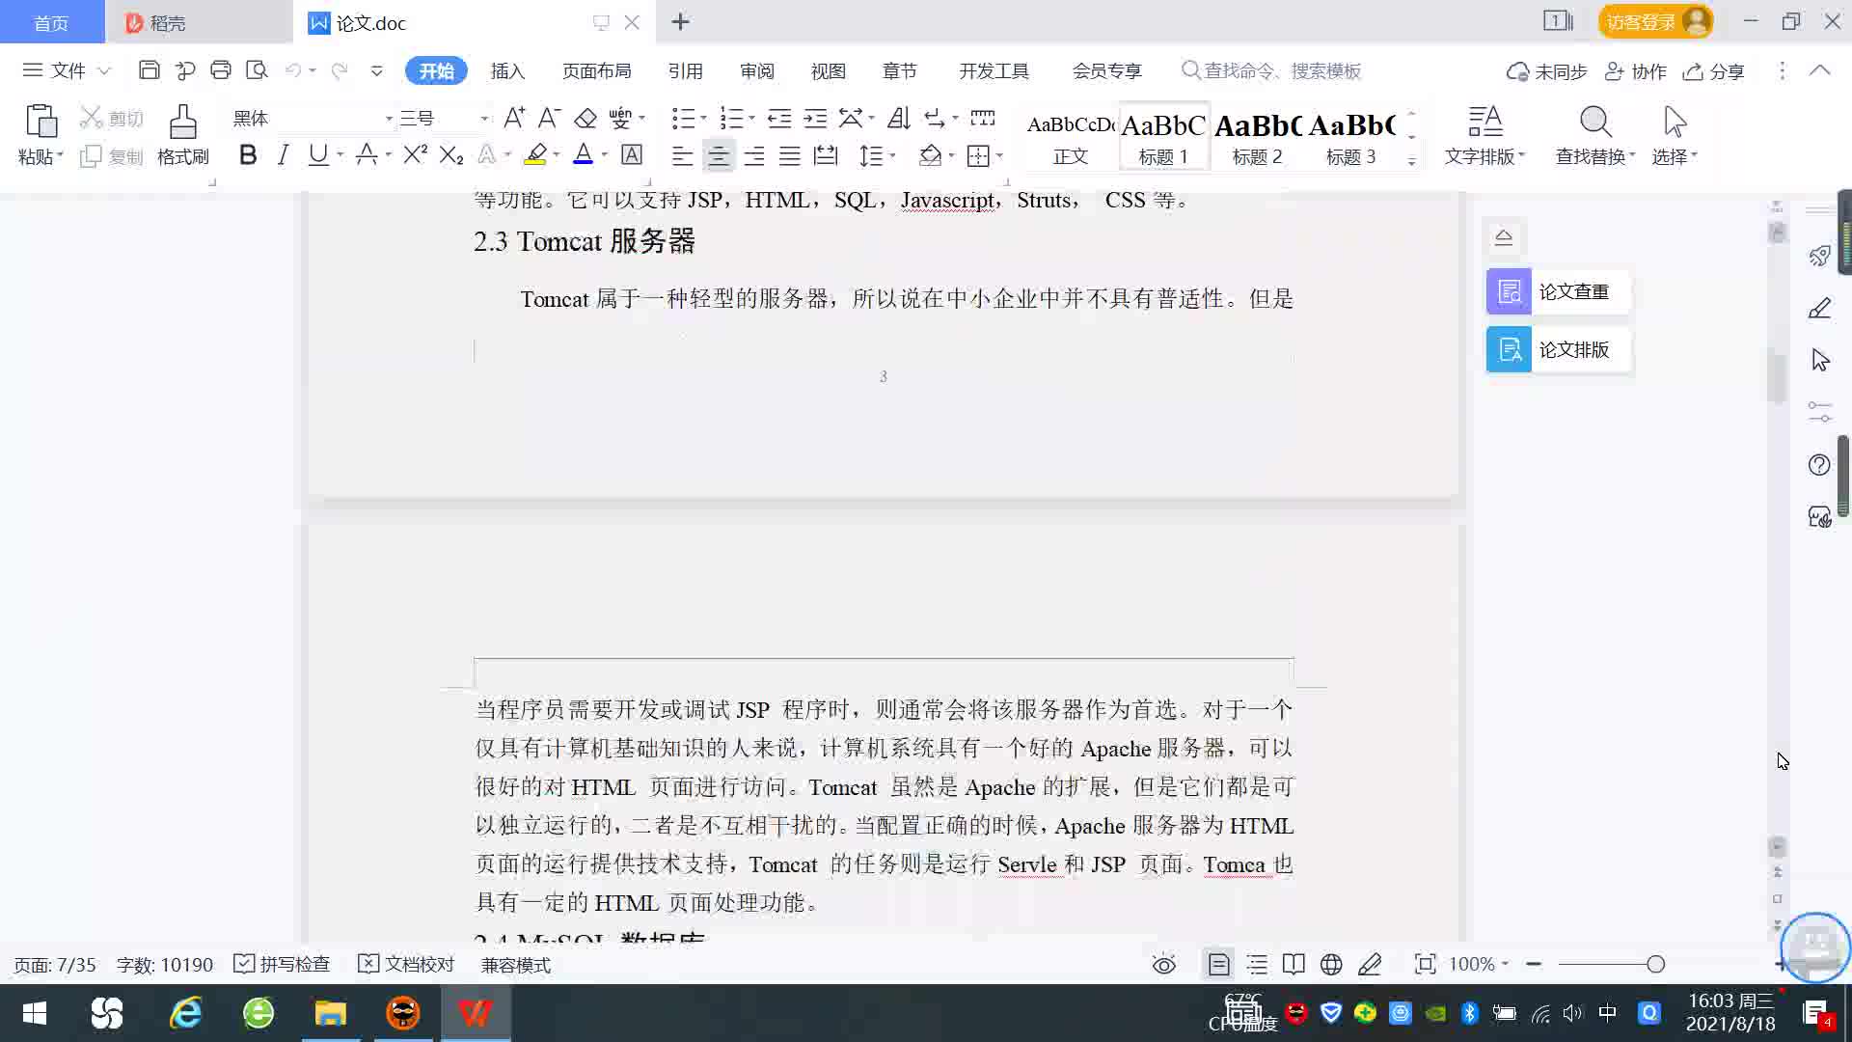Viewport: 1852px width, 1042px height.
Task: Click the superscript X² icon
Action: [x=415, y=155]
